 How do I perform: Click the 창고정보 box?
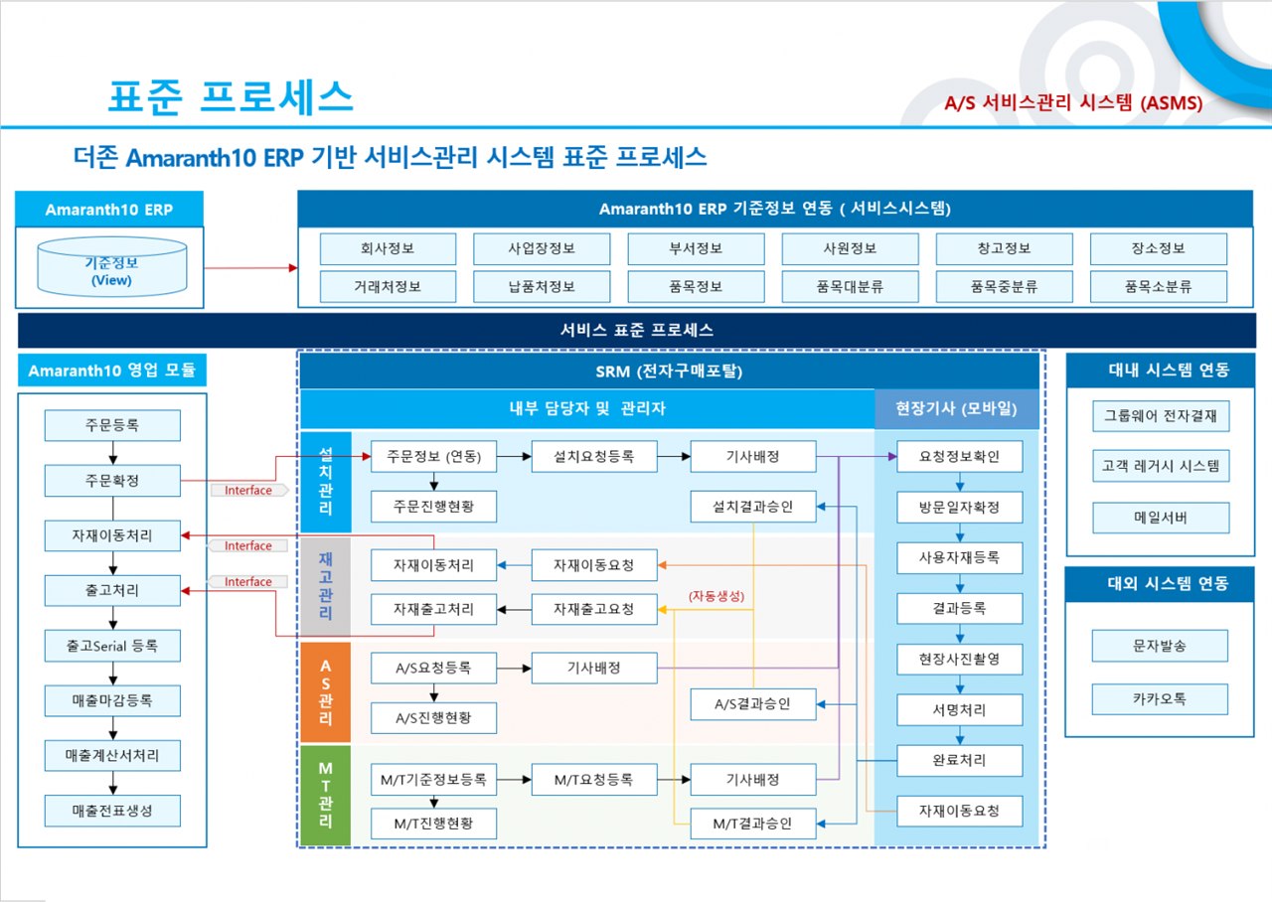point(1004,248)
